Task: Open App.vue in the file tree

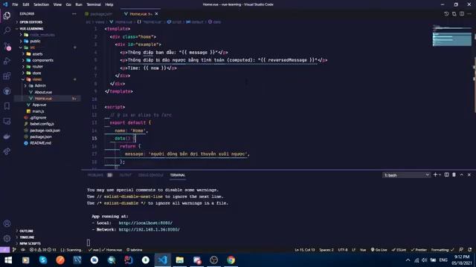Action: click(x=39, y=105)
